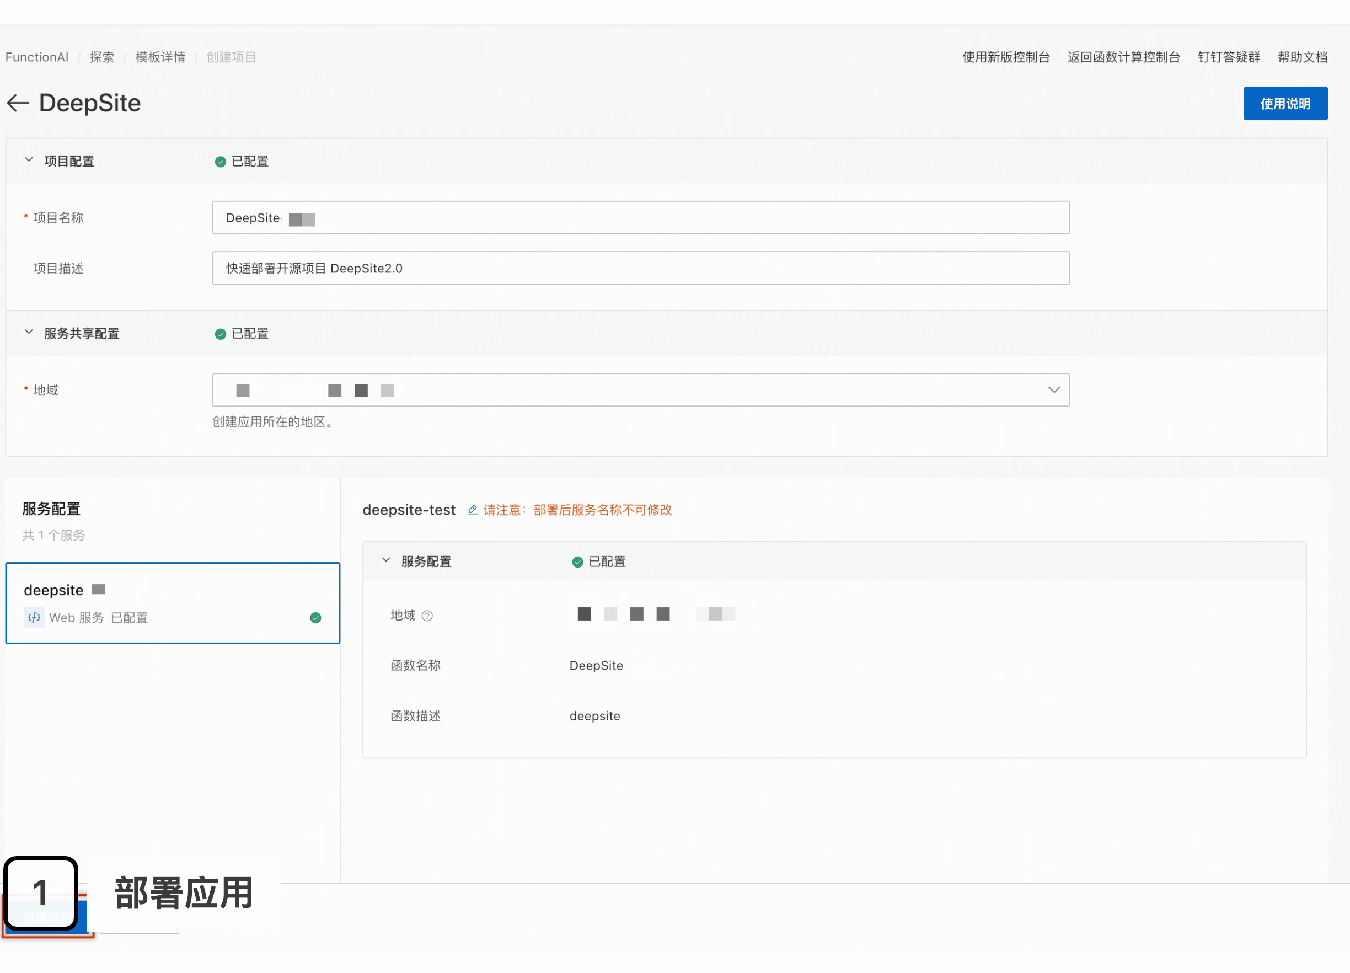Open 使用新版控制台 link

[x=1005, y=57]
